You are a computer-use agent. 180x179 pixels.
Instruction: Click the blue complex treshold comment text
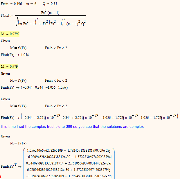click(x=72, y=127)
